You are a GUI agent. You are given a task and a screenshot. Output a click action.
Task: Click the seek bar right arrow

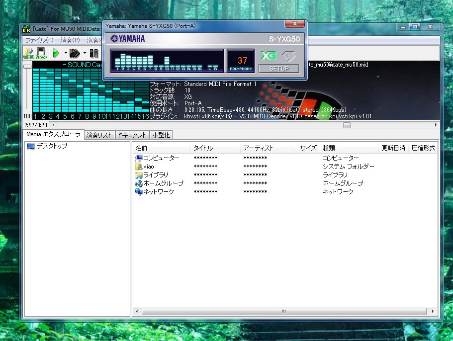tap(436, 125)
